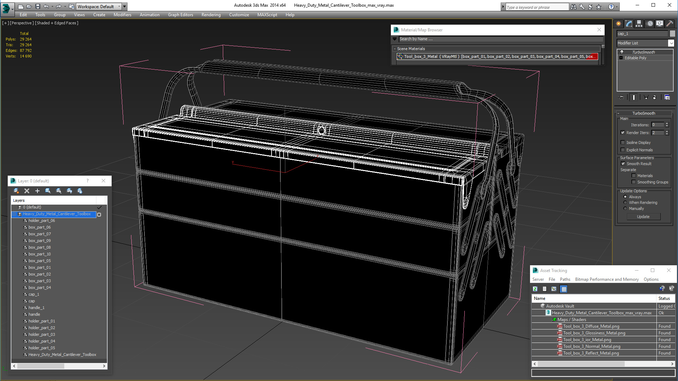Click the Update button in TurboSmooth

[x=643, y=217]
